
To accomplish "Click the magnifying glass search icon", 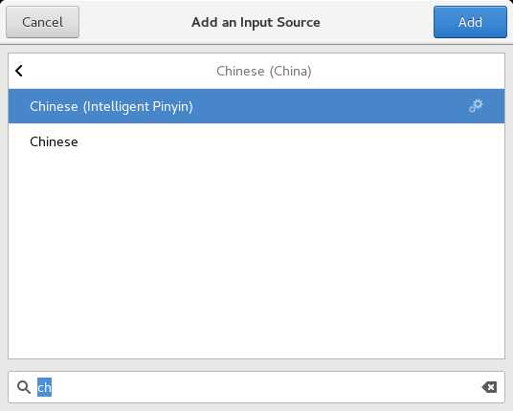I will click(x=24, y=387).
